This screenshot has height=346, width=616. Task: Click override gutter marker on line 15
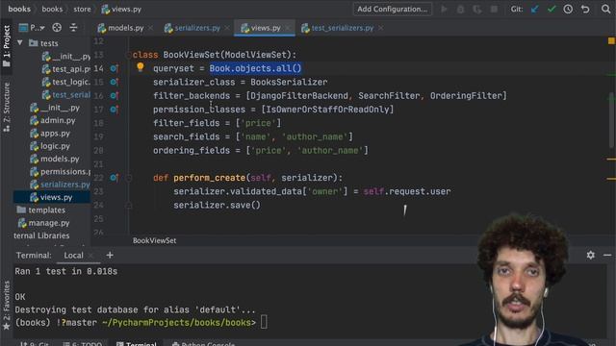tap(114, 82)
